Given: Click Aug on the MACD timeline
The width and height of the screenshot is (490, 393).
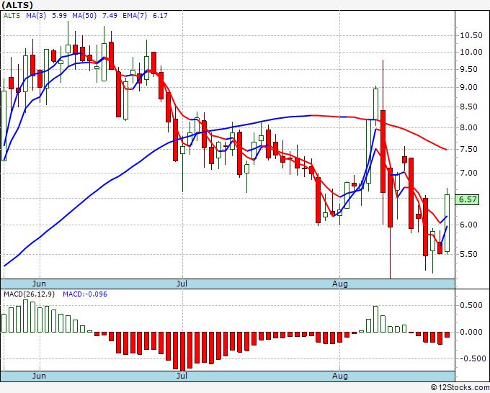Looking at the screenshot, I should [x=339, y=376].
